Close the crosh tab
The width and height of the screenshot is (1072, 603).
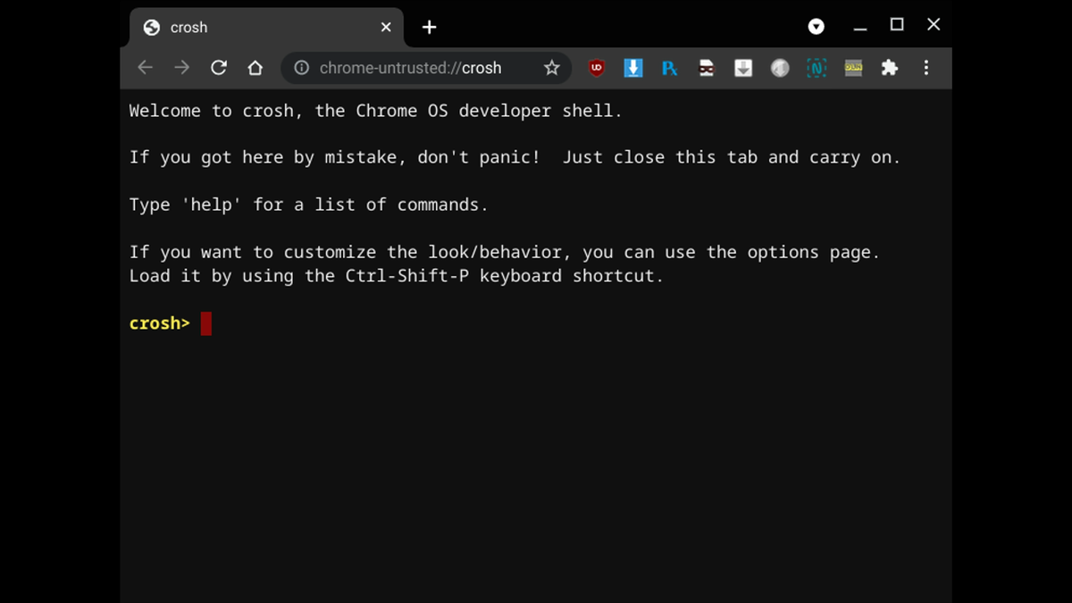(386, 28)
